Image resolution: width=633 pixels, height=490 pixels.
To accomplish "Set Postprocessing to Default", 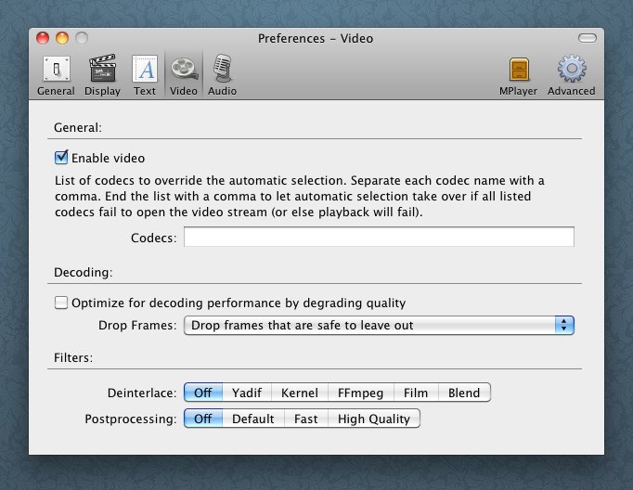I will pyautogui.click(x=252, y=419).
